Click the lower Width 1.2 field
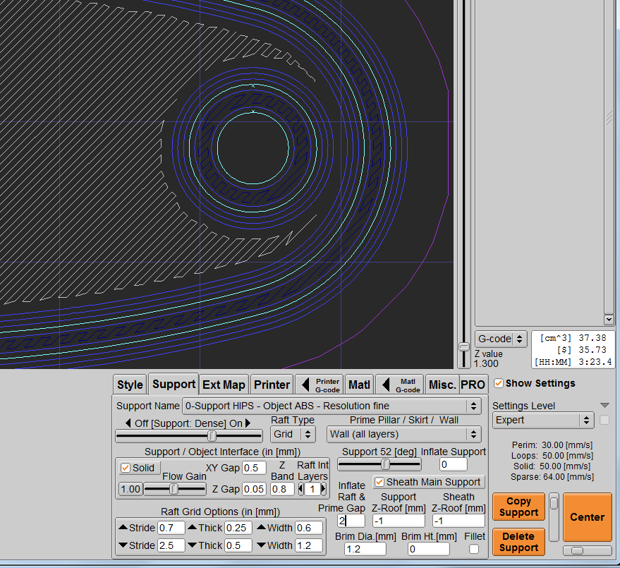The height and width of the screenshot is (568, 620). click(x=309, y=545)
